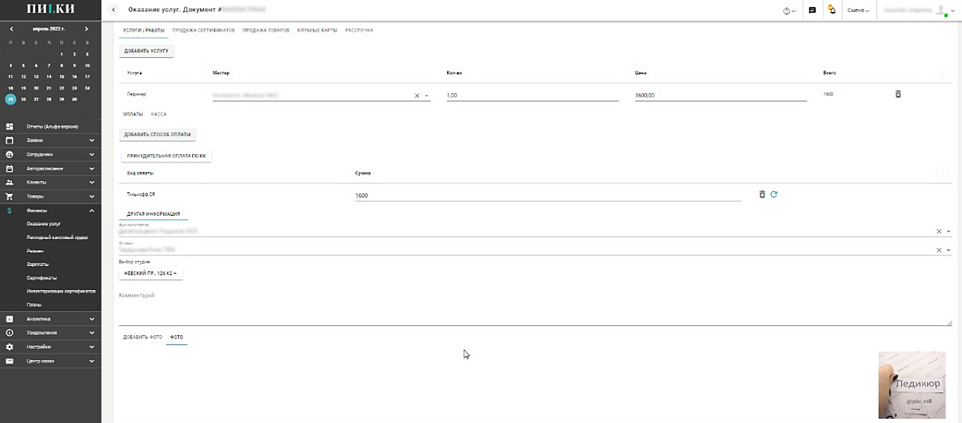Image resolution: width=962 pixels, height=423 pixels.
Task: Click the Кол-во field showing 1,00
Action: 533,95
